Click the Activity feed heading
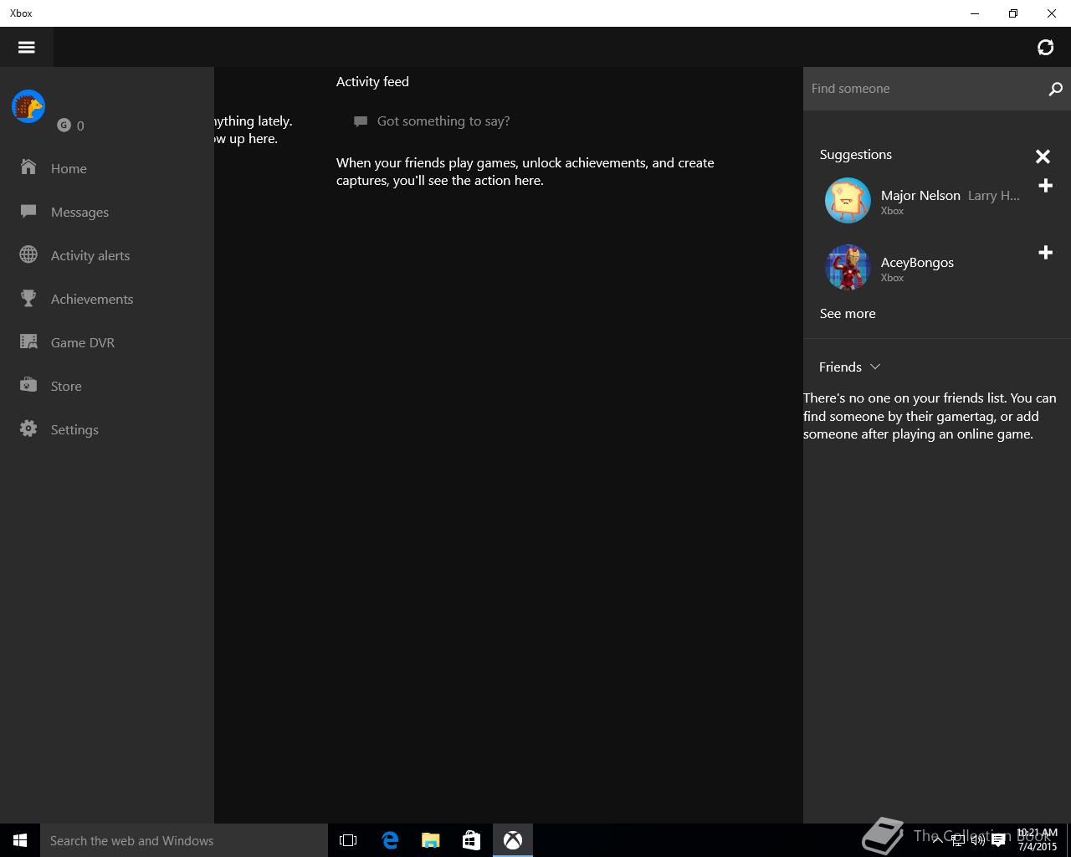The image size is (1071, 857). (x=372, y=81)
